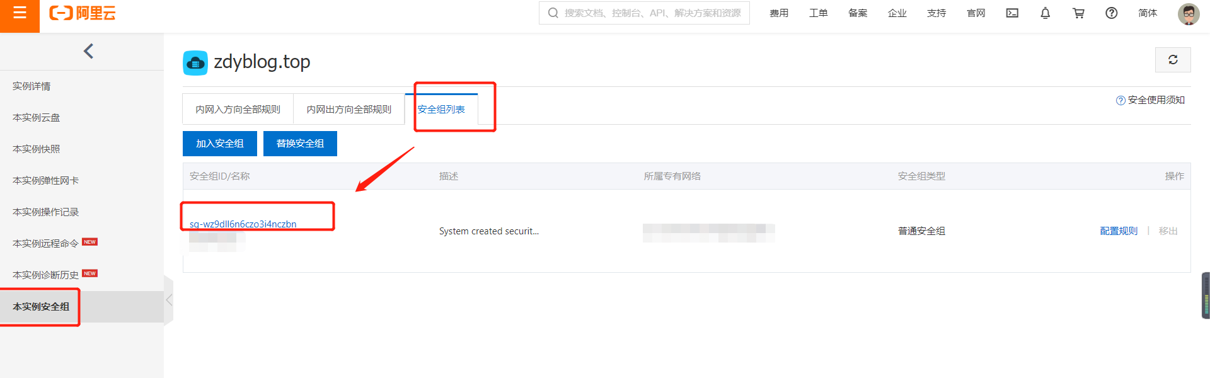Switch language via 简体
Viewport: 1210px width, 378px height.
pyautogui.click(x=1148, y=13)
